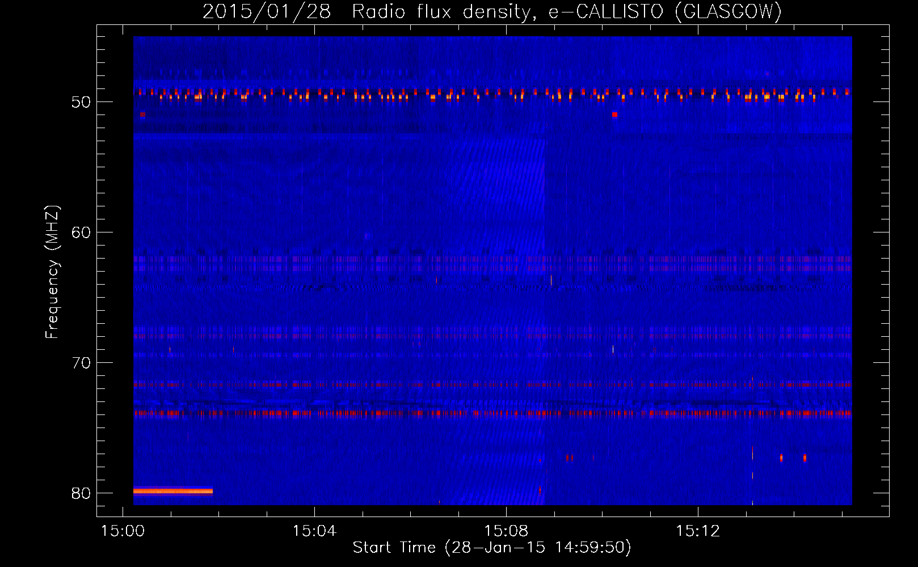Click the 60 frequency tick label

point(81,232)
